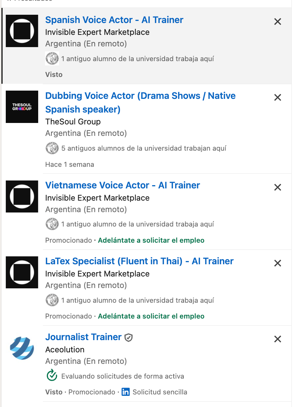
Task: Click 'Promocionado' label under Vietnamese Voice Actor
Action: pos(69,241)
